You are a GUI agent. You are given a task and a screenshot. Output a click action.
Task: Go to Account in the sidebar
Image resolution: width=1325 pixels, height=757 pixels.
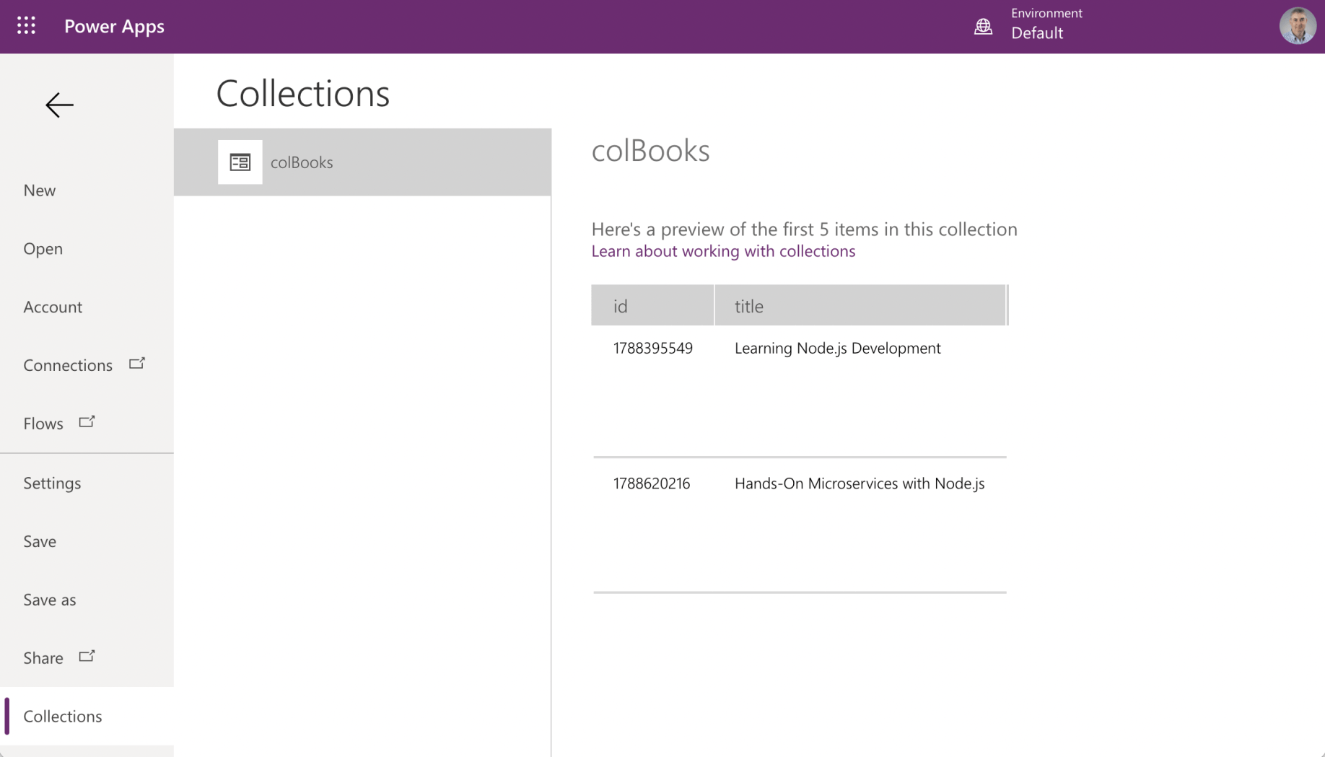(53, 307)
